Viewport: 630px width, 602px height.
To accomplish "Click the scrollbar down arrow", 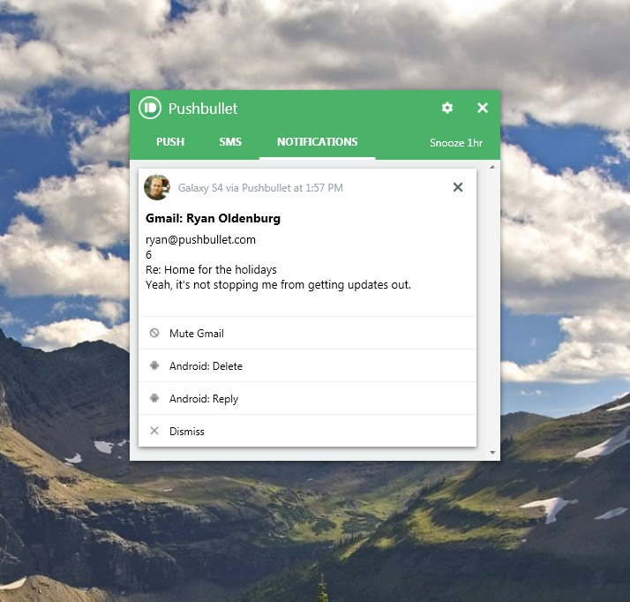I will (x=492, y=453).
